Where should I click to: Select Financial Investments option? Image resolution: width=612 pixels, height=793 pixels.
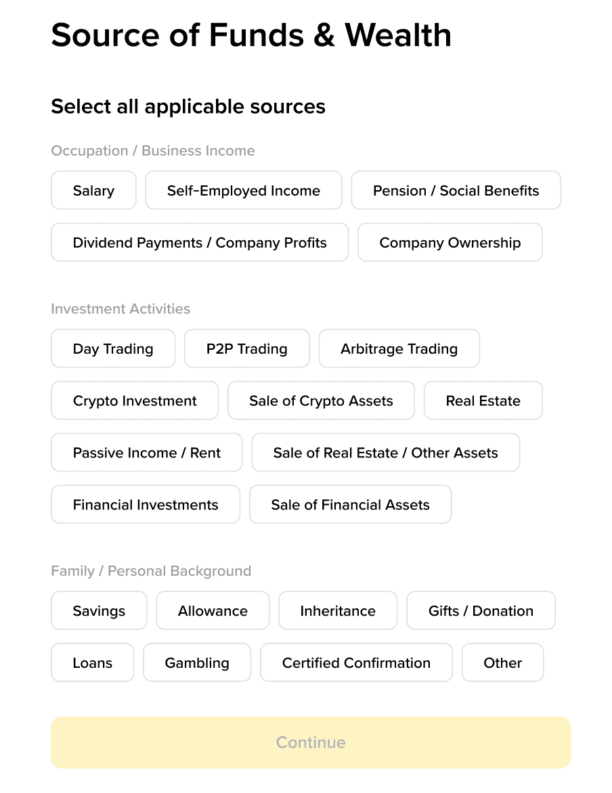tap(146, 505)
